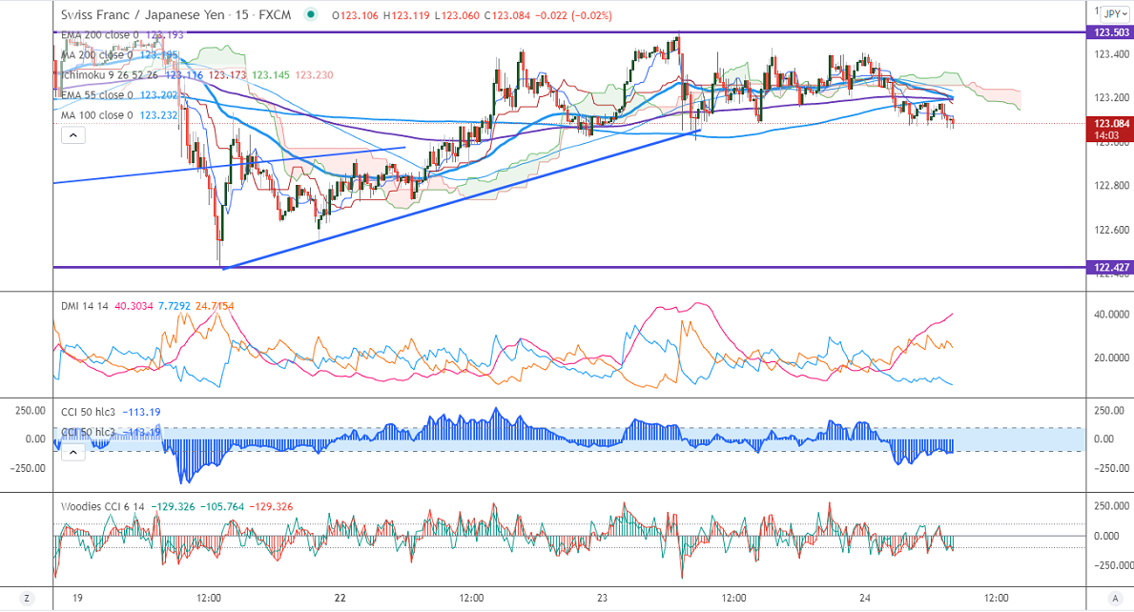Select the Woodies CCI 6 14 legend
Screen dimensions: 1134x612
point(103,506)
